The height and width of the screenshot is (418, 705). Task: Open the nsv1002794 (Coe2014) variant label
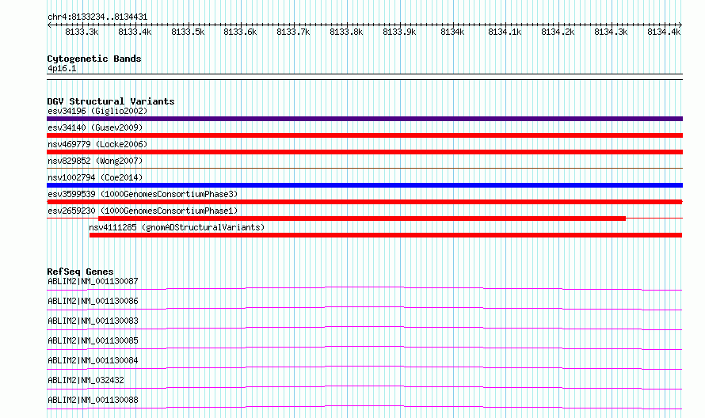click(x=95, y=177)
